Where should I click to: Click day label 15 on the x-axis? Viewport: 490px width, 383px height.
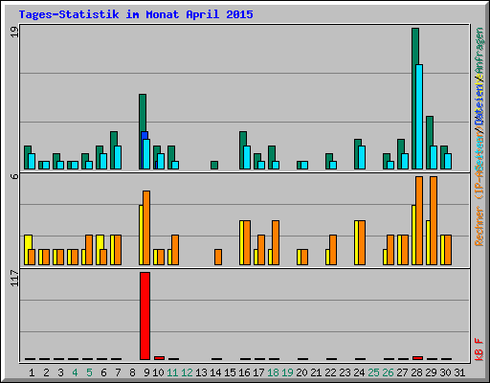pyautogui.click(x=230, y=372)
